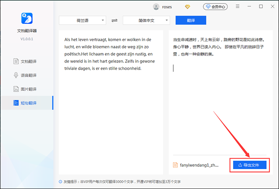Click the 文档翻译器 app title
This screenshot has height=189, width=279.
pyautogui.click(x=27, y=31)
